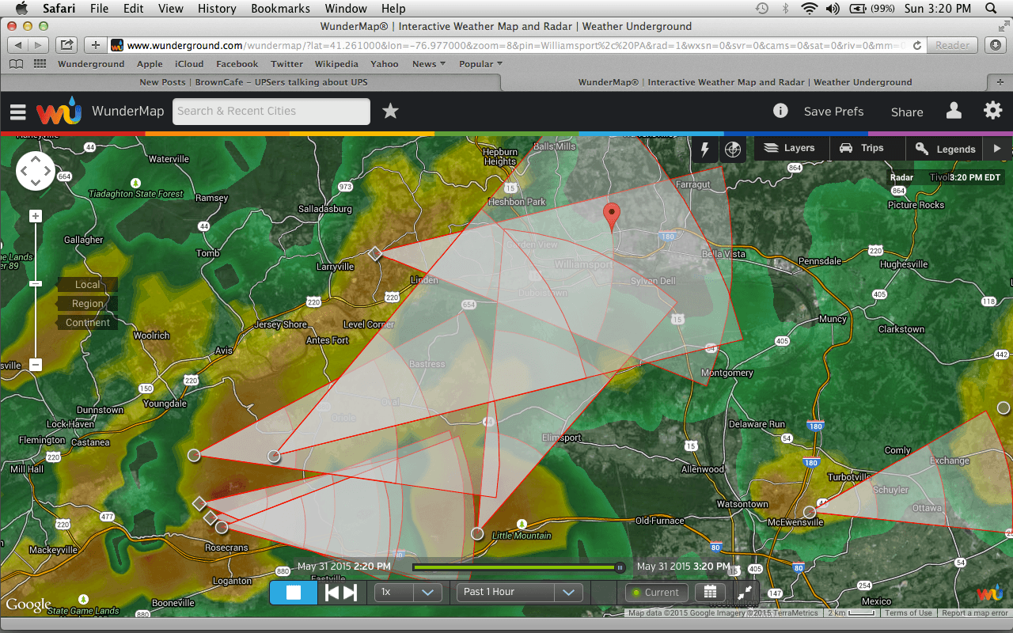Open Safari Reader view button
Image resolution: width=1013 pixels, height=633 pixels.
952,45
